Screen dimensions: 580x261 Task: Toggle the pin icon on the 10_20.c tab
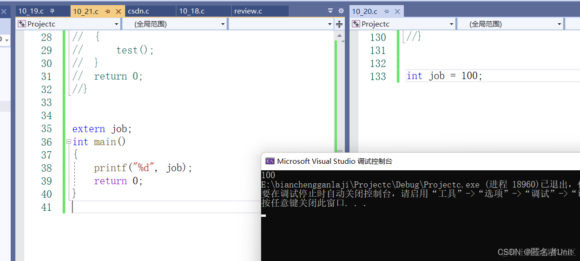click(387, 11)
